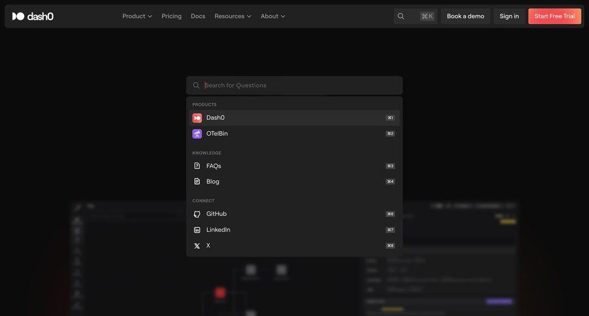Screen dimensions: 589x316
Task: Click the LinkedIn icon
Action: [197, 230]
